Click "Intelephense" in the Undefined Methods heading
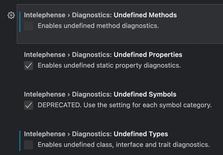 point(45,15)
